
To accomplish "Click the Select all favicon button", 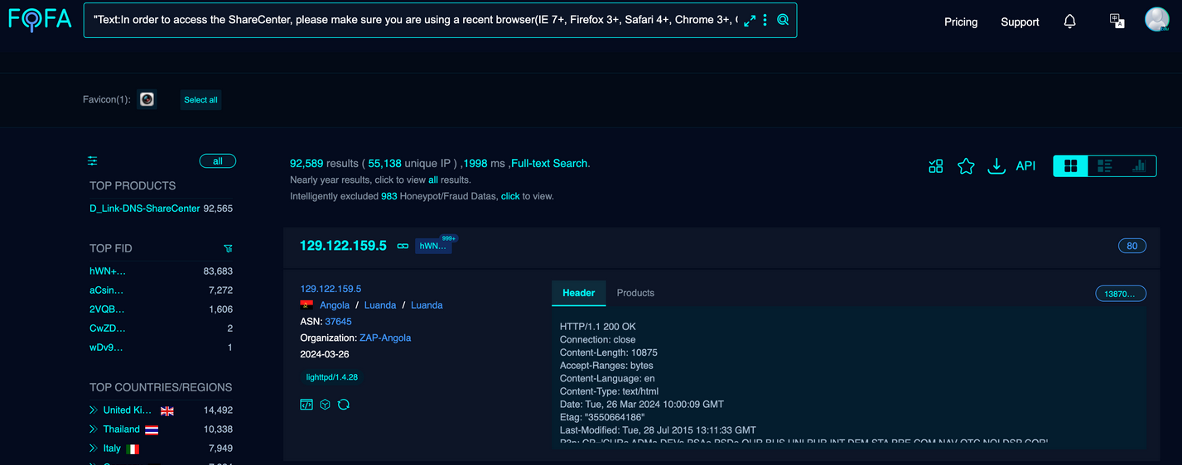I will point(200,100).
